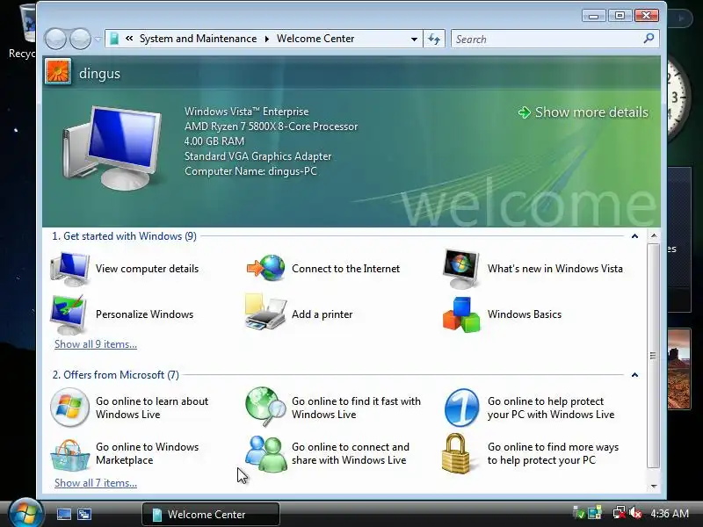Open the Windows Basics colored blocks icon
The image size is (703, 527).
[461, 314]
